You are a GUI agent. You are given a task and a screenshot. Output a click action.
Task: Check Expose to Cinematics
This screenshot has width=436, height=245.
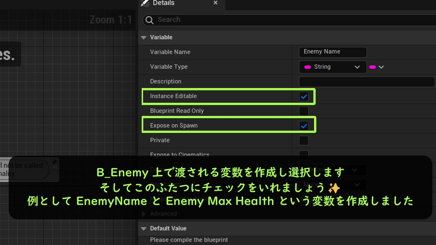point(304,155)
